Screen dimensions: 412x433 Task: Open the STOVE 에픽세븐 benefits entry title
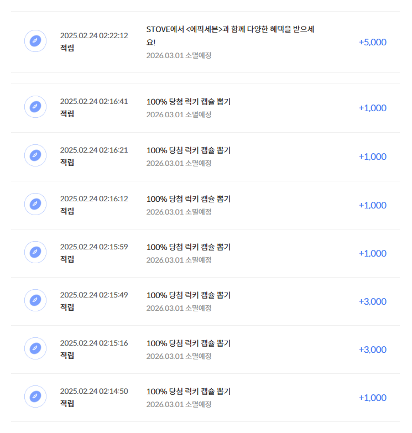230,29
